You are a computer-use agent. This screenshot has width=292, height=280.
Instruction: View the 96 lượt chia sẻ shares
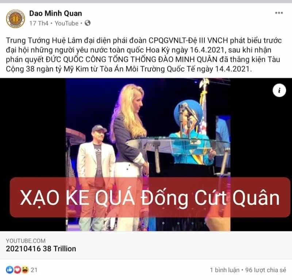[266, 270]
